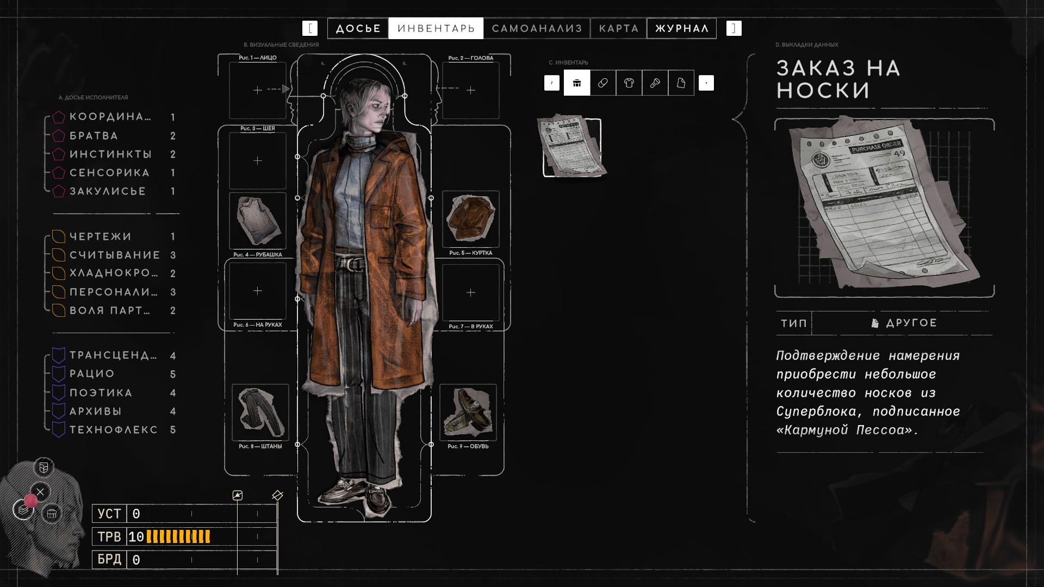1044x587 pixels.
Task: Select the СЧИТЫВАНИЕ skill
Action: pyautogui.click(x=114, y=255)
